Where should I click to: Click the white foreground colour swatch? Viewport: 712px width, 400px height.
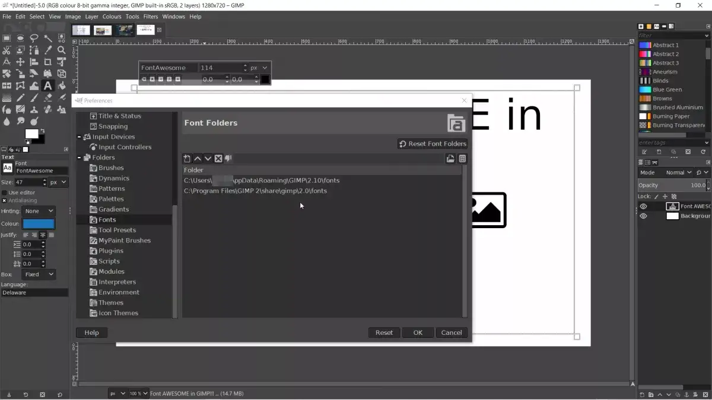tap(31, 134)
